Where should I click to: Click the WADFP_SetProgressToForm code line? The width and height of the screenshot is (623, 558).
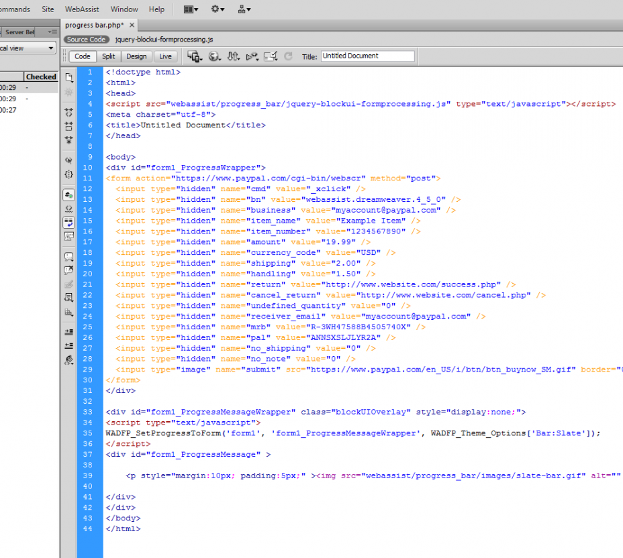coord(353,433)
